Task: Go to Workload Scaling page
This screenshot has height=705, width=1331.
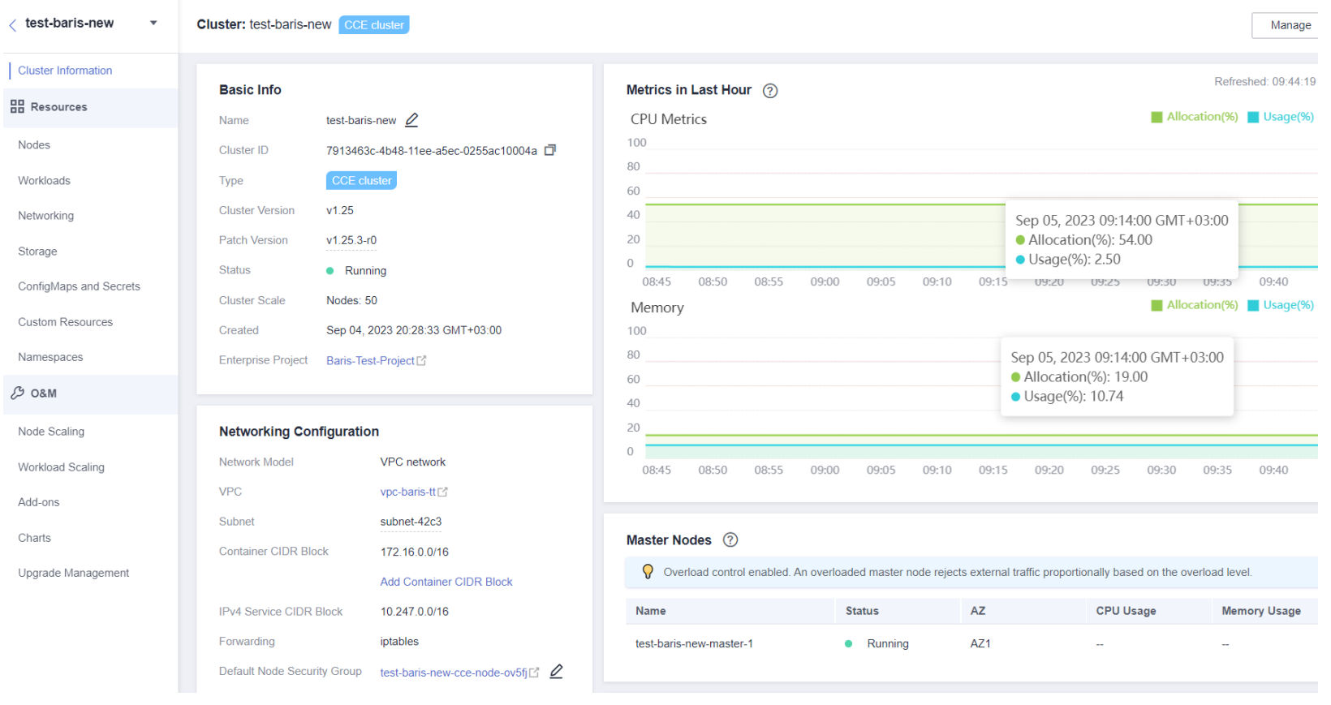Action: (61, 467)
